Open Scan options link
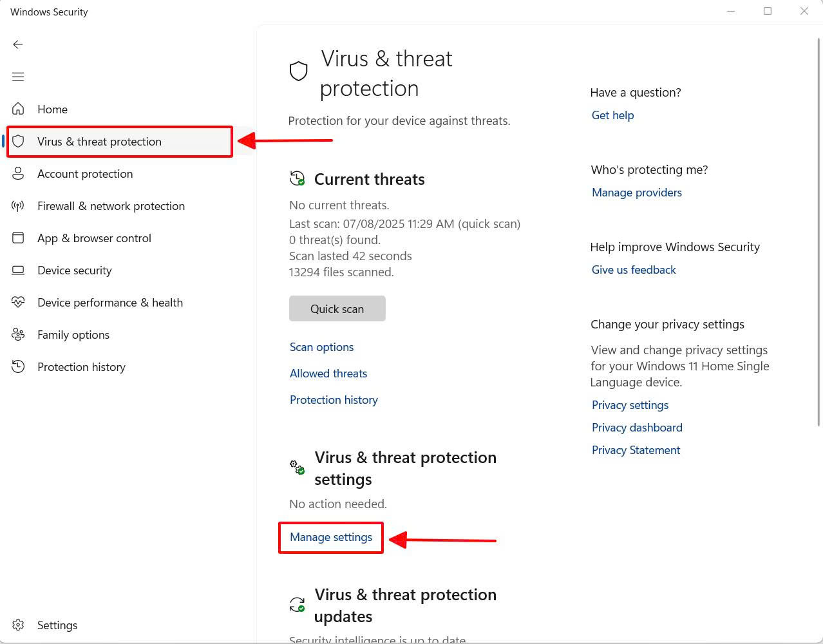 click(321, 347)
